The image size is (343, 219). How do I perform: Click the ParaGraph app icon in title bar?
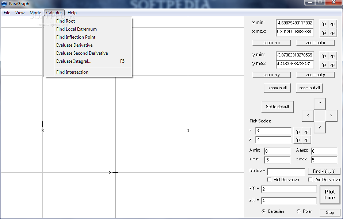tap(4, 4)
